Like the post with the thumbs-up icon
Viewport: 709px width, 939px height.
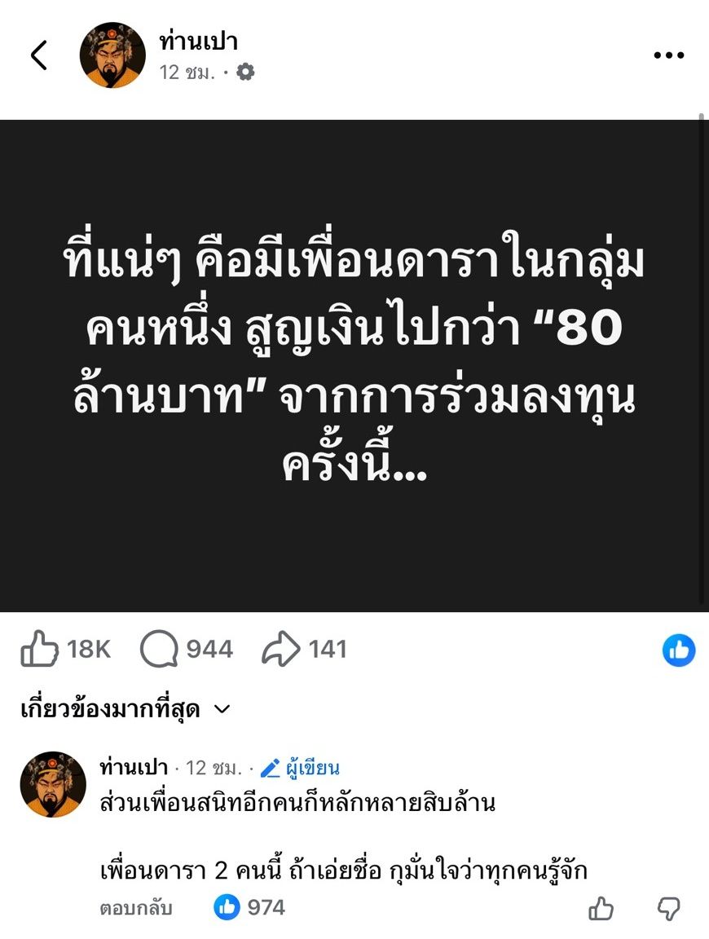(x=39, y=649)
